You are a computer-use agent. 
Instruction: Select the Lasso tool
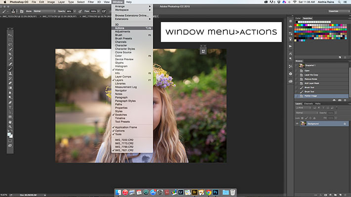click(10, 44)
